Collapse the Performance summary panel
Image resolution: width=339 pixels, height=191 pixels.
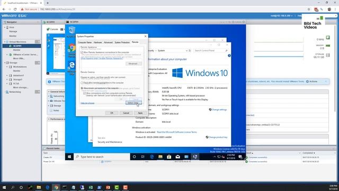tap(49, 119)
